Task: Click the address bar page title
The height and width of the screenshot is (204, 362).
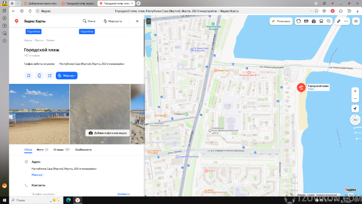Action: coord(177,11)
